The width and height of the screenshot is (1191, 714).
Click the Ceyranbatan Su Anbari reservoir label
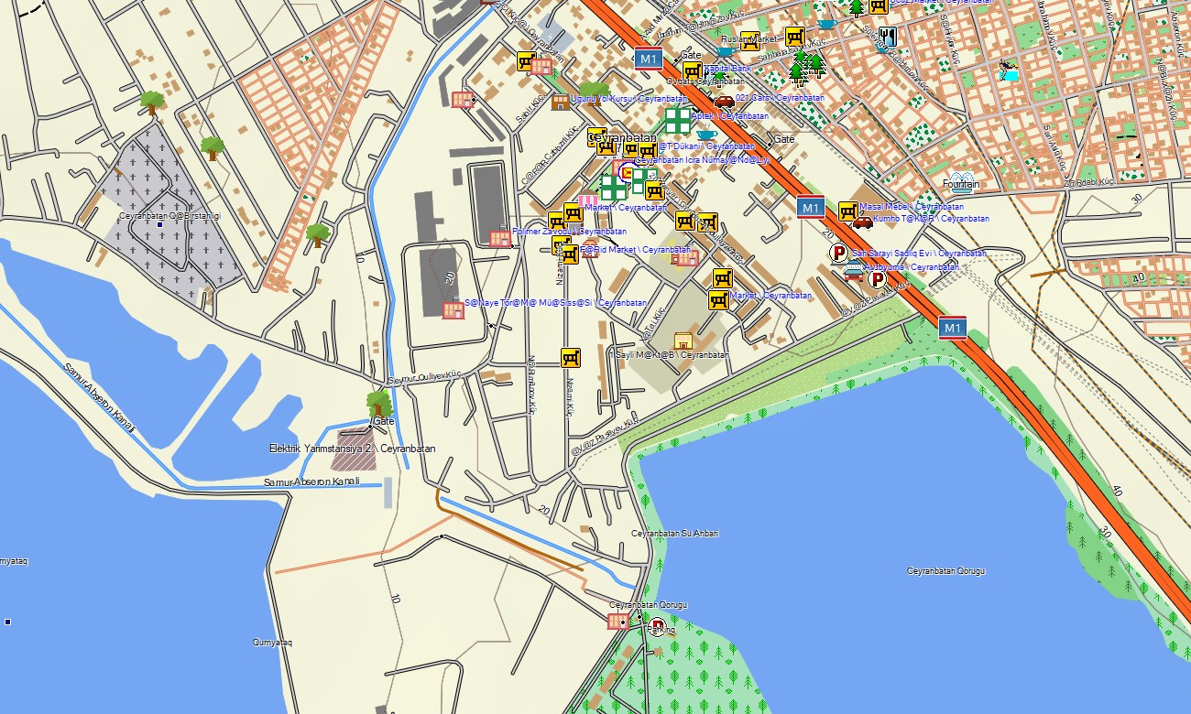[675, 534]
